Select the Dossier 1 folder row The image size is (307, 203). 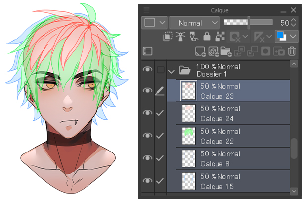point(228,70)
